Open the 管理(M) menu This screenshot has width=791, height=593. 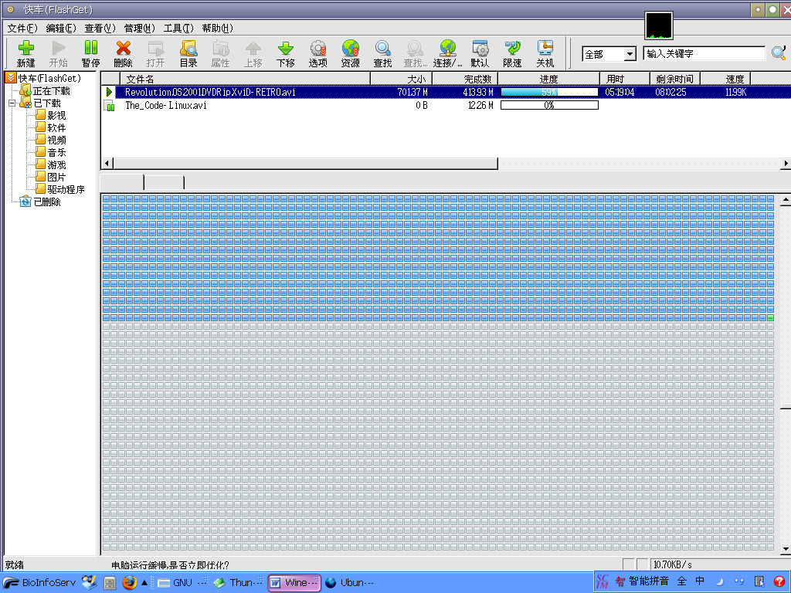[x=139, y=29]
